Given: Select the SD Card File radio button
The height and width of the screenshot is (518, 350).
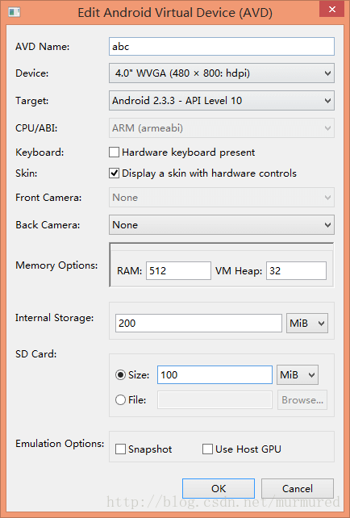Looking at the screenshot, I should point(120,399).
